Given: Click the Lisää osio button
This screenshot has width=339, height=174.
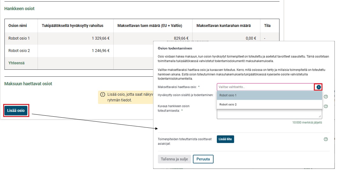Looking at the screenshot, I should pos(16,110).
